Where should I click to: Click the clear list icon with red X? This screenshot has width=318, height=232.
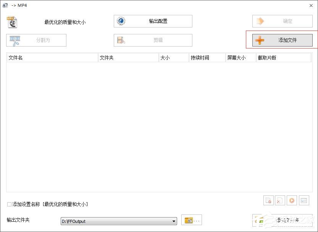click(x=280, y=200)
